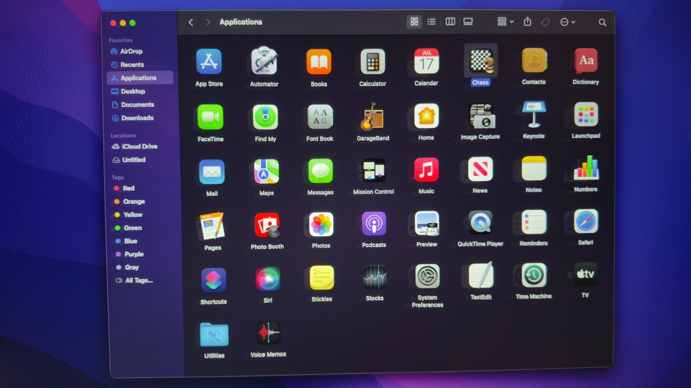Open the App Store application
This screenshot has height=388, width=691.
coord(209,61)
